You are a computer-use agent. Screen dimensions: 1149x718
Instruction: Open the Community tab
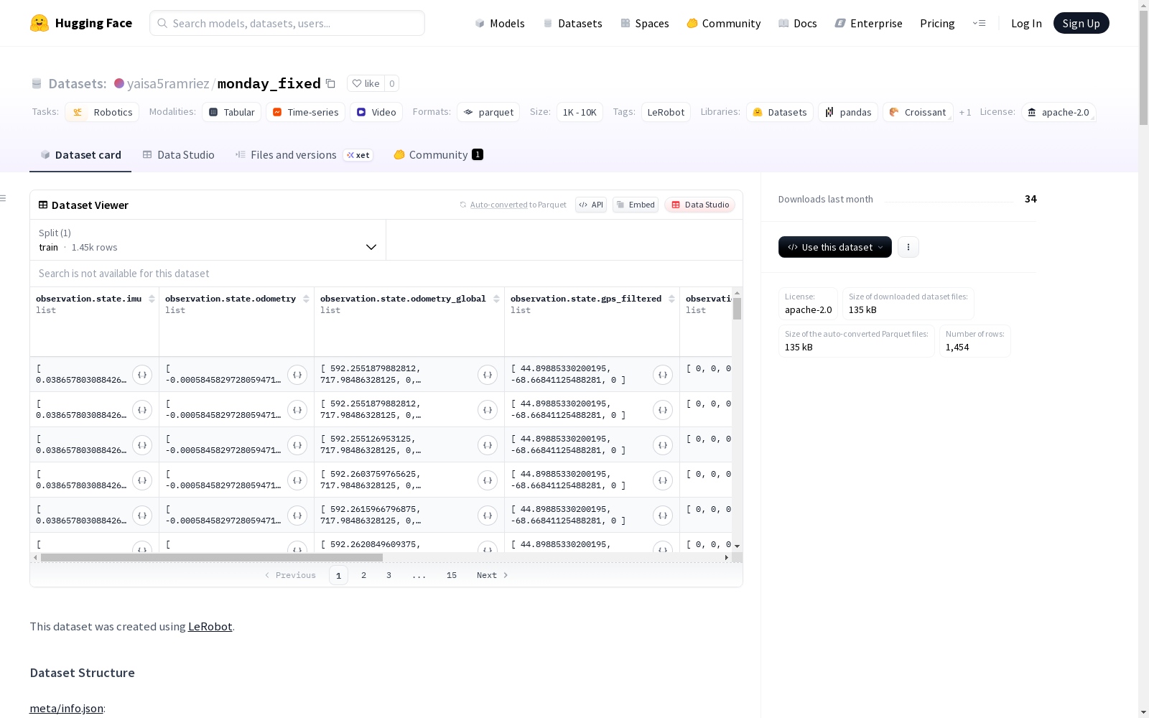pyautogui.click(x=438, y=154)
